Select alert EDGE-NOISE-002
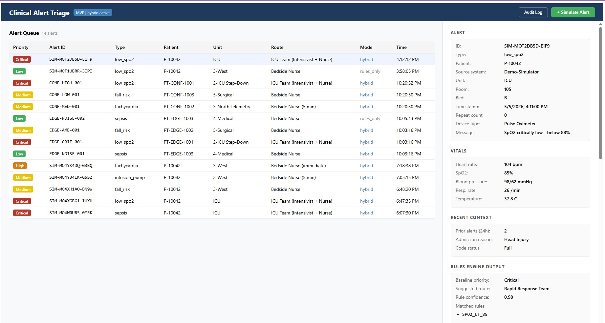Viewport: 605px width, 323px height. tap(222, 118)
